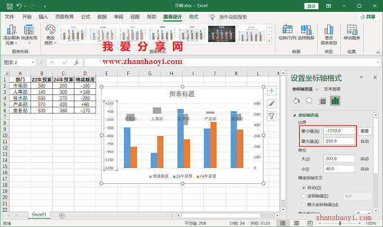
Task: Open Add Chart Element menu
Action: point(11,35)
